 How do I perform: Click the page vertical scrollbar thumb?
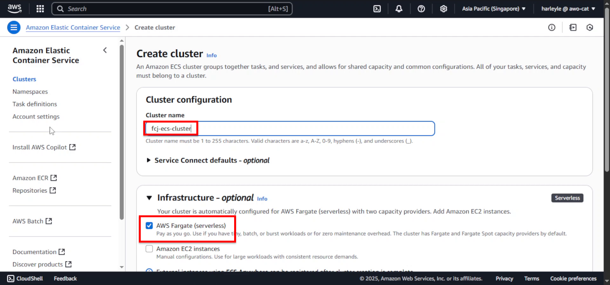[x=607, y=90]
